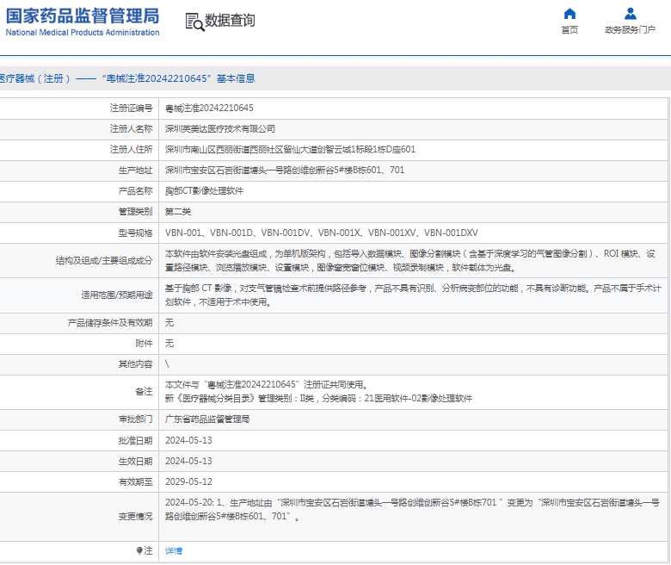The height and width of the screenshot is (565, 671).
Task: Click the 首页 text link
Action: click(569, 29)
